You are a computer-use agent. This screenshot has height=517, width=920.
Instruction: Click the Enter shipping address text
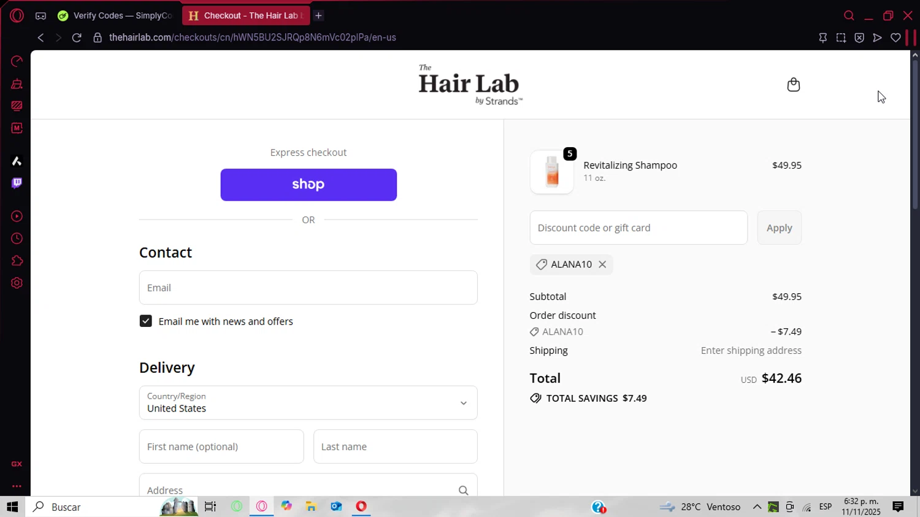pyautogui.click(x=751, y=350)
